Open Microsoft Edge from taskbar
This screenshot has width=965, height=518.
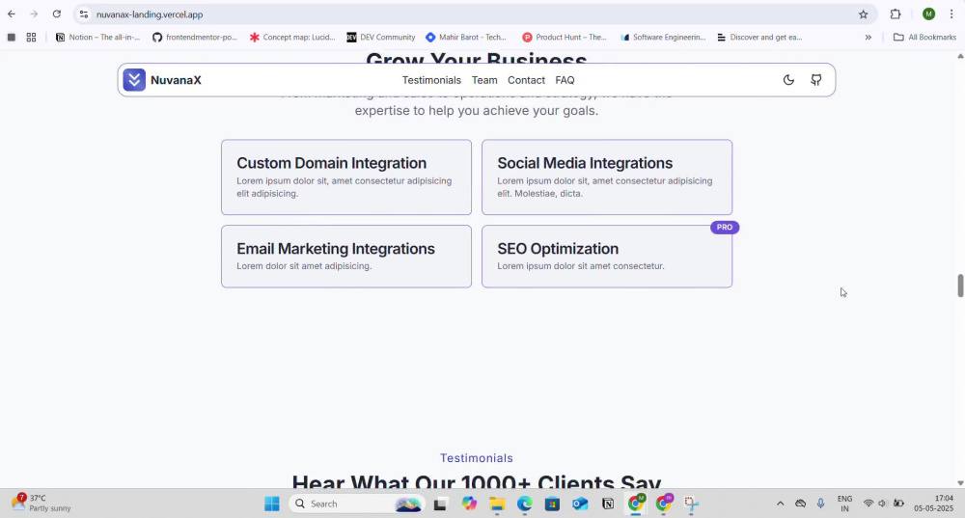(524, 504)
